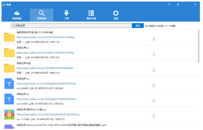
Task: Click the skin/theme icon in title bar
Action: pyautogui.click(x=169, y=4)
